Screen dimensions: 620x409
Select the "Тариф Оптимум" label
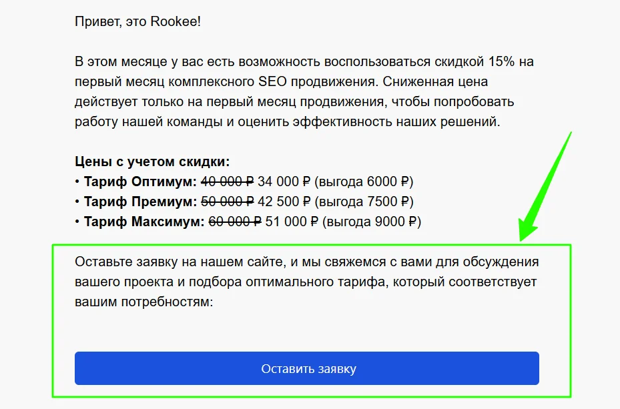coord(140,181)
